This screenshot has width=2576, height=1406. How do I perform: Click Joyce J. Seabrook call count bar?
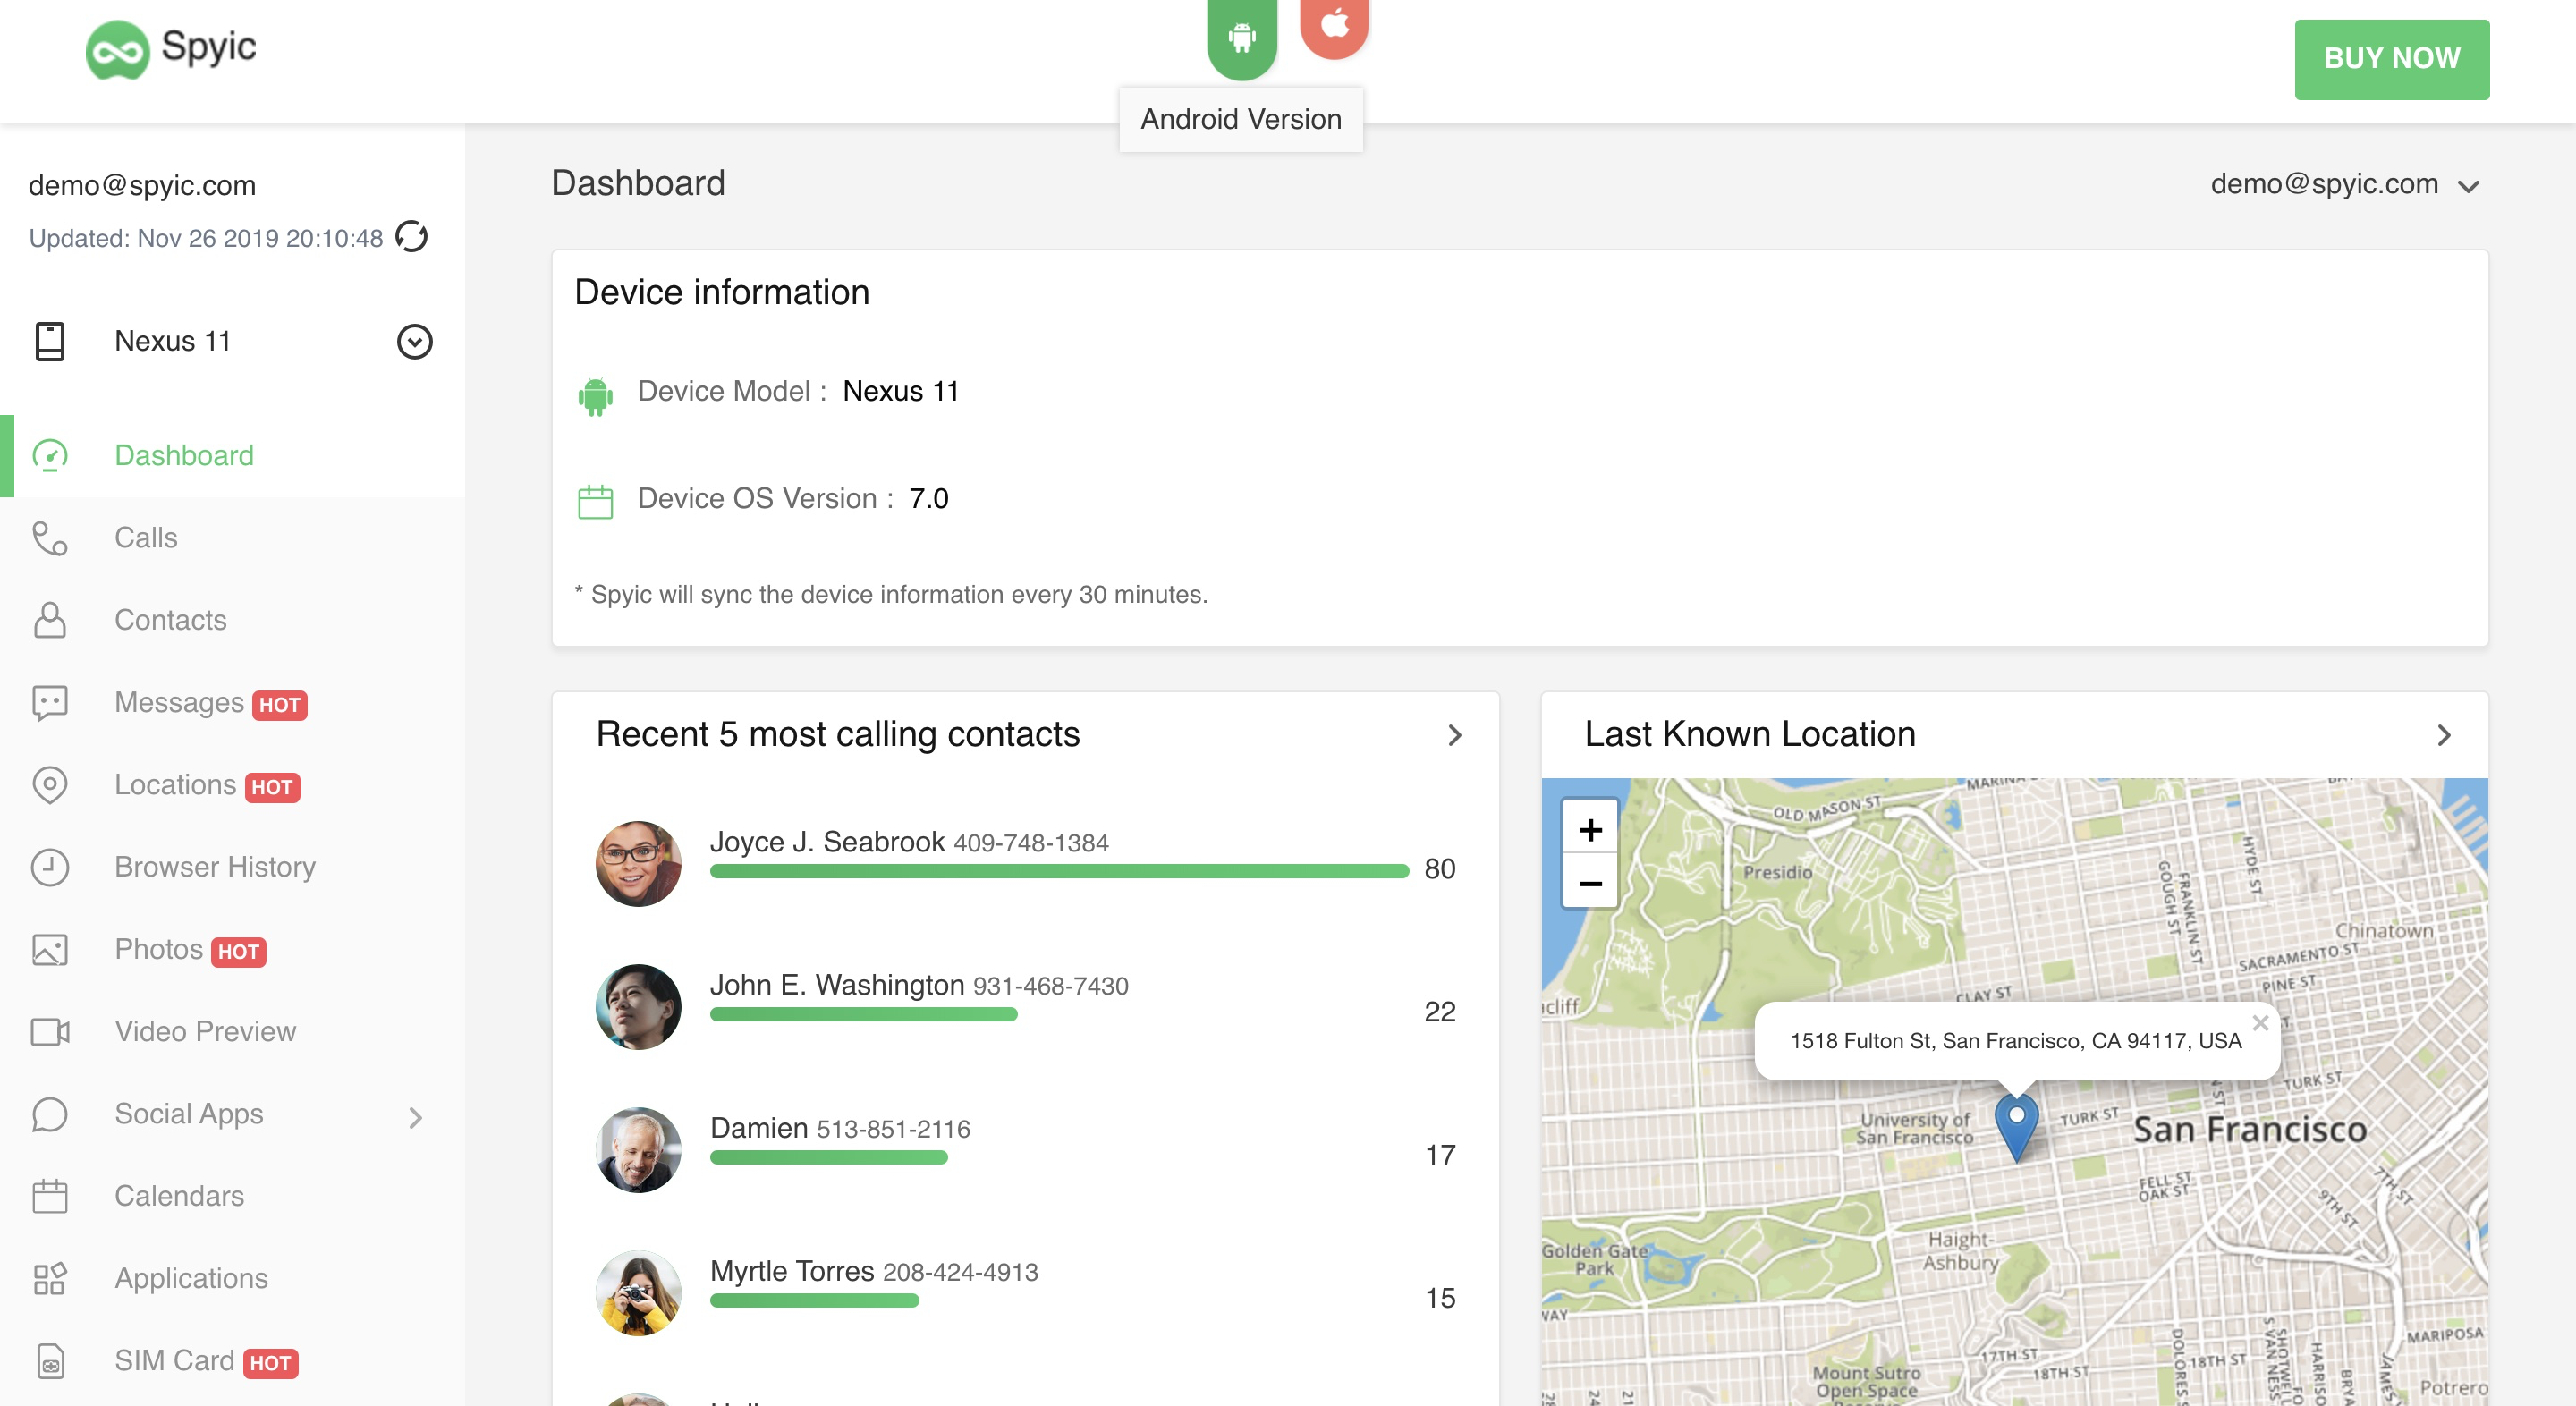(x=1058, y=871)
